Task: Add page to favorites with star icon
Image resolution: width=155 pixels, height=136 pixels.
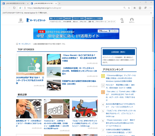Action: [129, 8]
